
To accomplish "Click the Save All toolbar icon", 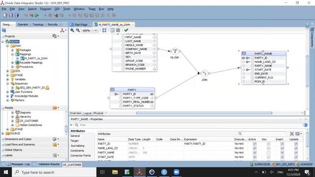I will coord(17,15).
